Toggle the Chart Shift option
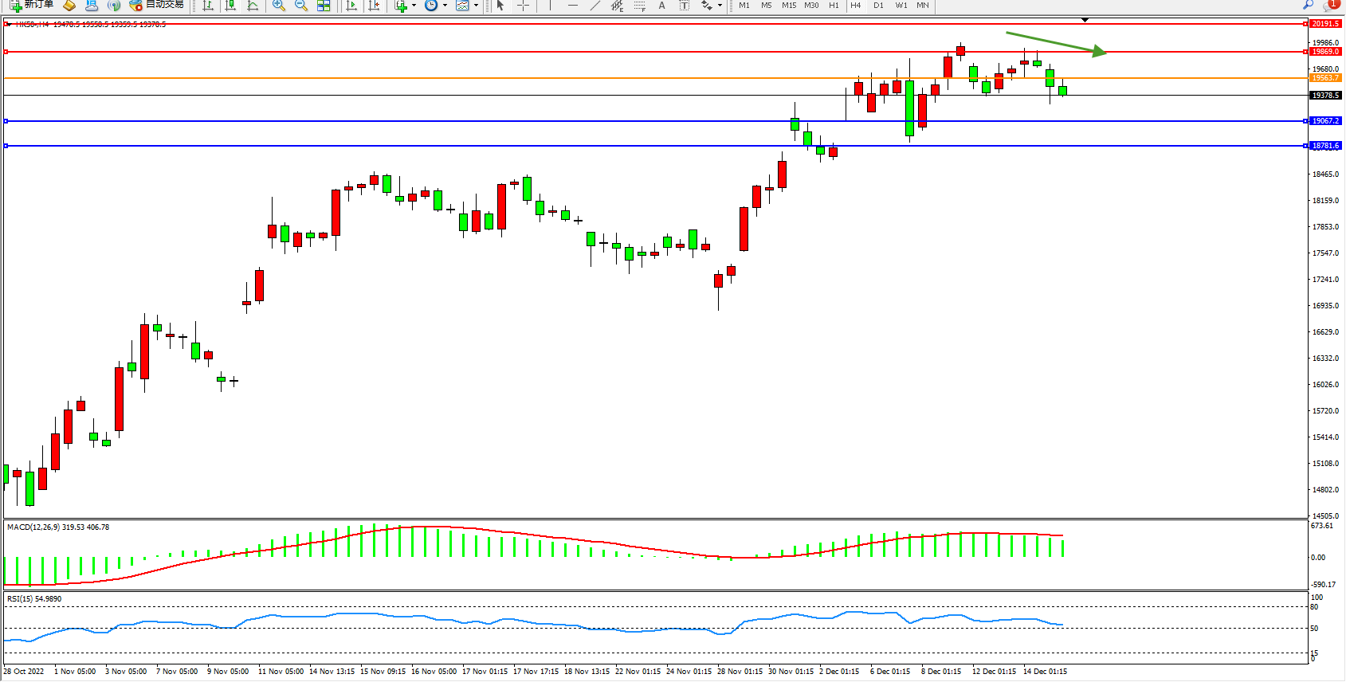1346x682 pixels. pos(374,5)
